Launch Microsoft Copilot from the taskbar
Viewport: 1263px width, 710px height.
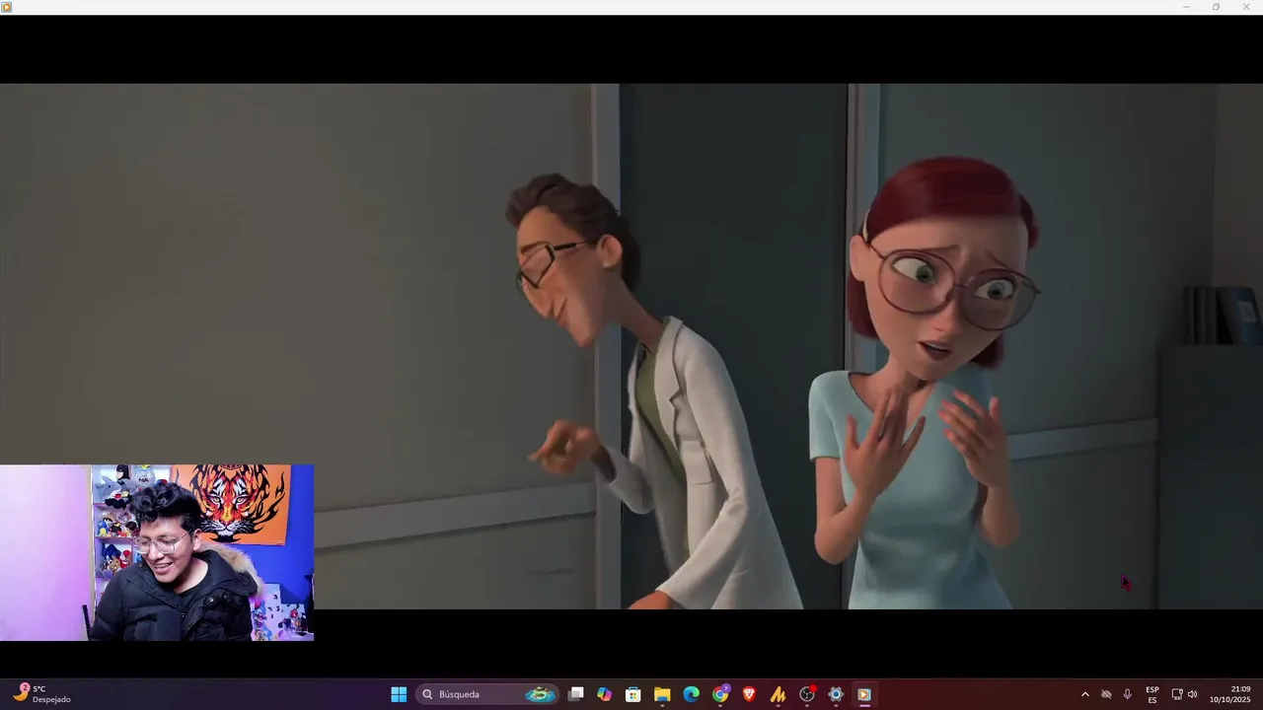[605, 694]
